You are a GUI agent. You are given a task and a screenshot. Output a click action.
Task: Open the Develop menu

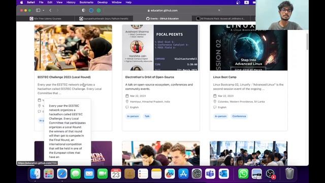point(103,3)
